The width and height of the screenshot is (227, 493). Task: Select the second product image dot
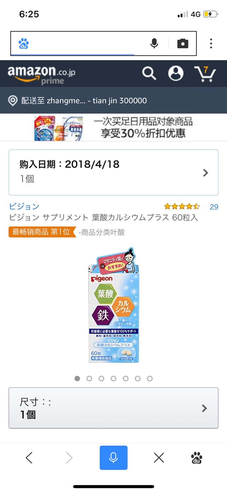click(x=89, y=378)
